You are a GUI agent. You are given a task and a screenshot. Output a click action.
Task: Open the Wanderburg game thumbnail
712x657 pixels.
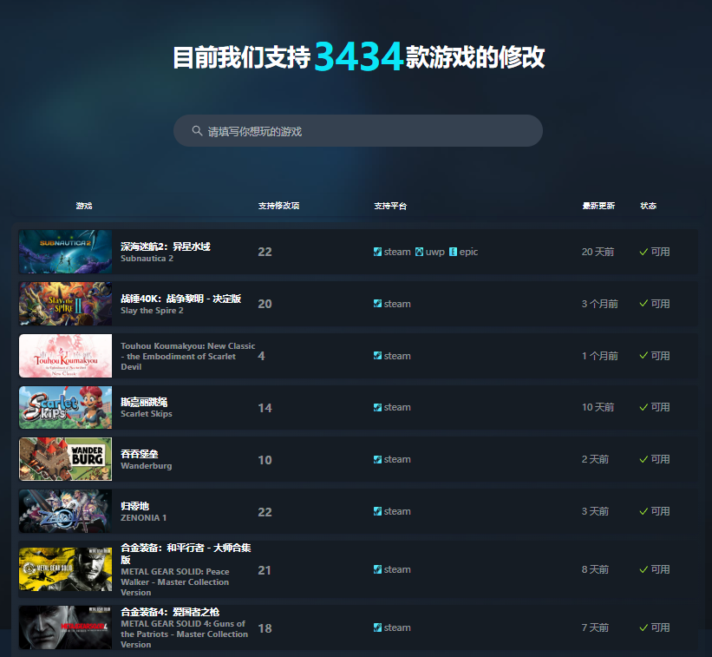coord(65,459)
